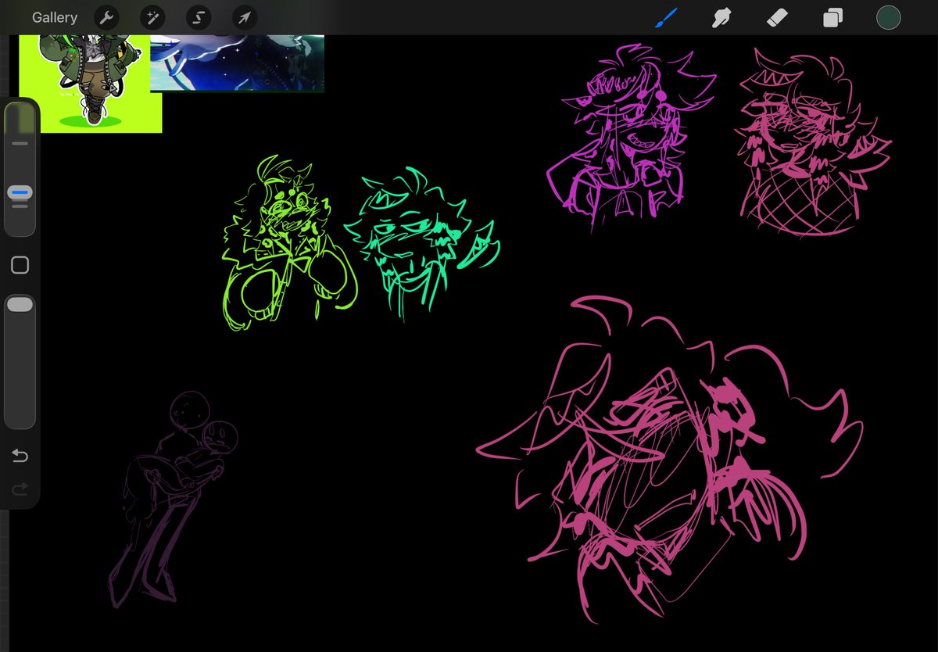Return to the Gallery

pyautogui.click(x=55, y=17)
